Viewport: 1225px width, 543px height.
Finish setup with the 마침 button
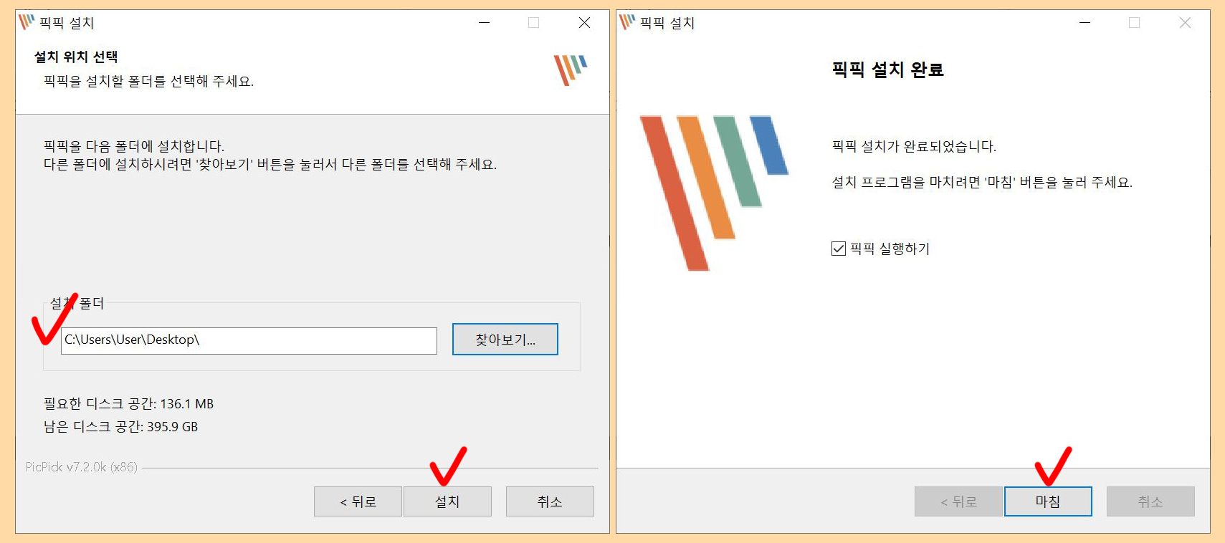tap(1048, 501)
